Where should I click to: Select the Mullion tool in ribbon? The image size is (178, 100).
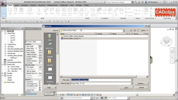click(x=75, y=11)
